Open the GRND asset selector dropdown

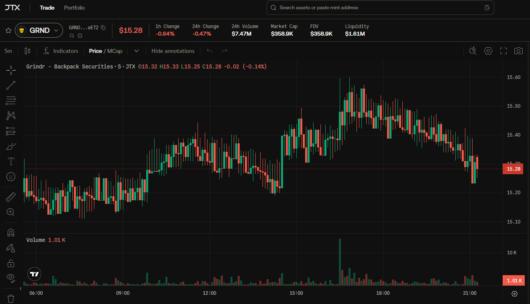pyautogui.click(x=39, y=30)
